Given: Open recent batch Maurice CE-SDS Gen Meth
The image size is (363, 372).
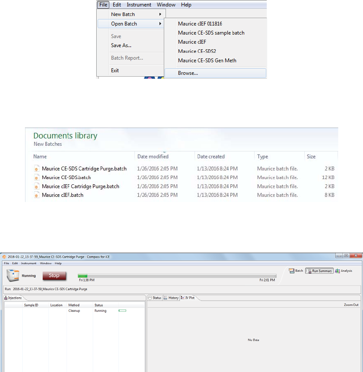Looking at the screenshot, I should [207, 61].
